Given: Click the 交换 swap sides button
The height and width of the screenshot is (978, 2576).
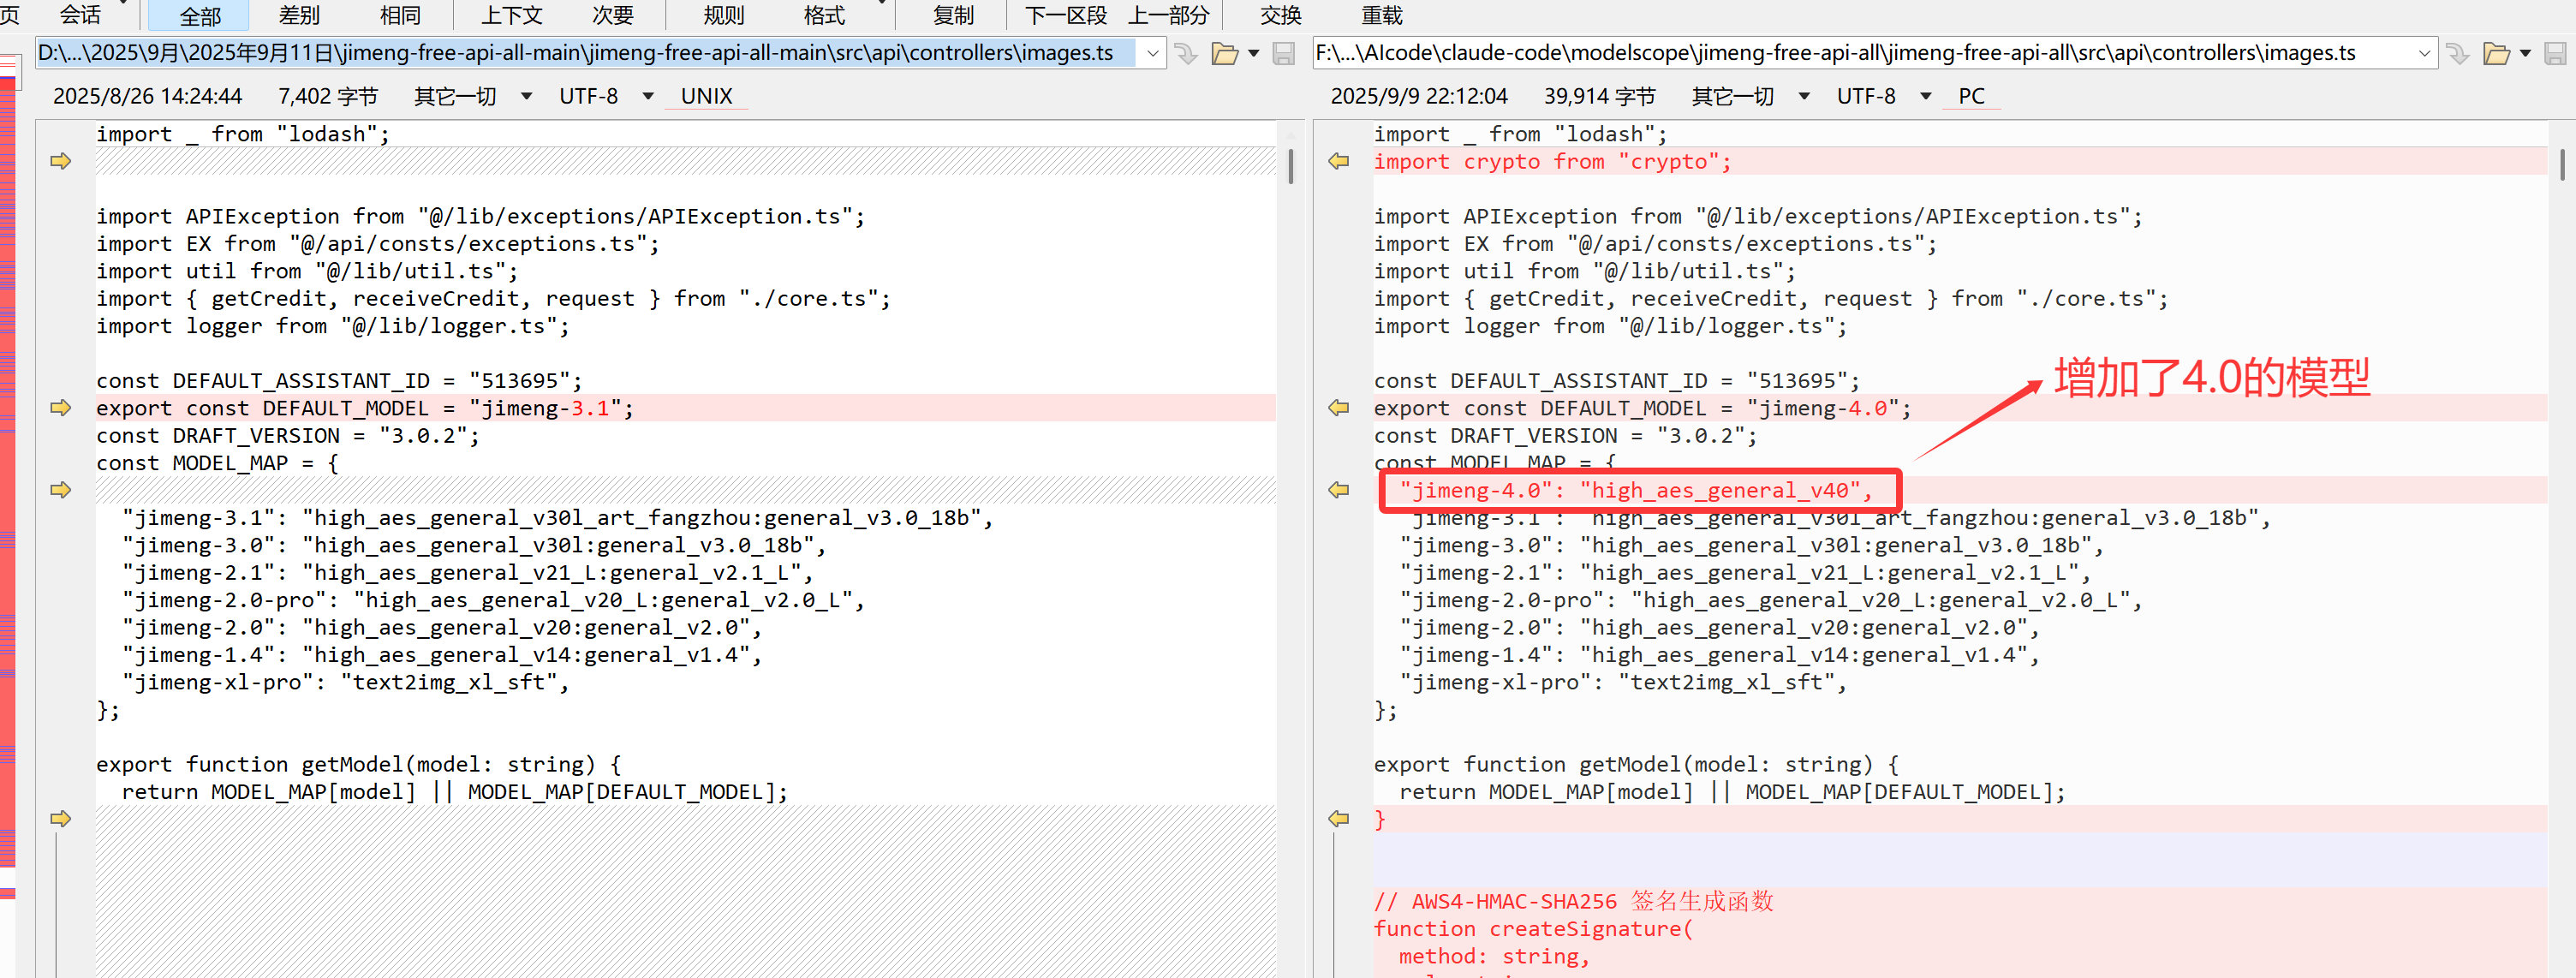Looking at the screenshot, I should point(1281,15).
